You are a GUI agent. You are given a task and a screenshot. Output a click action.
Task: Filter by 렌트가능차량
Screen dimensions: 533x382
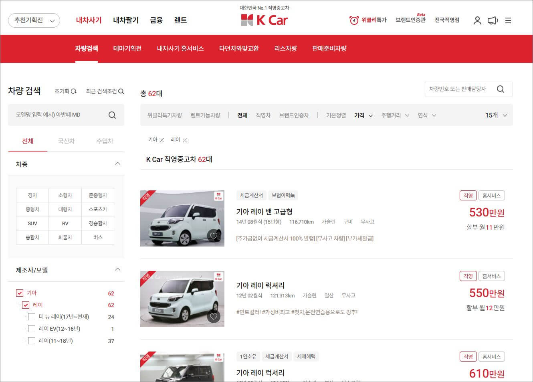point(206,115)
